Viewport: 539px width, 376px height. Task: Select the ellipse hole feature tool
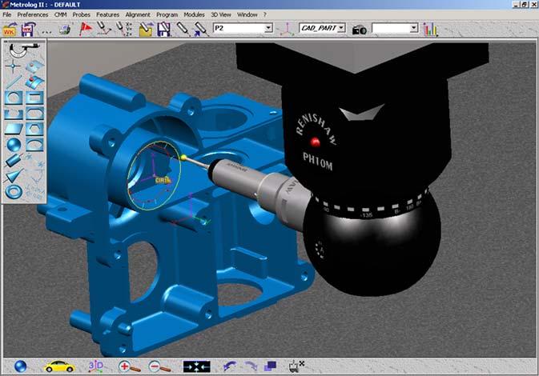pyautogui.click(x=34, y=145)
